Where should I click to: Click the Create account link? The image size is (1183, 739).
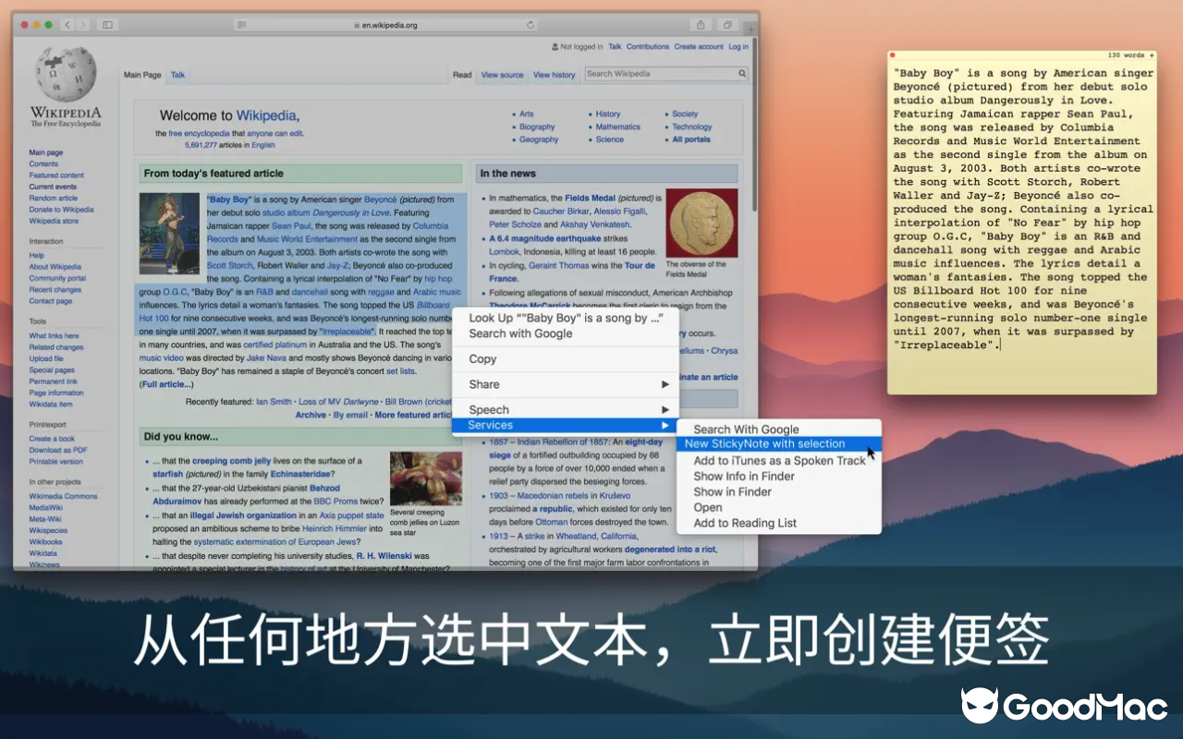pyautogui.click(x=699, y=46)
